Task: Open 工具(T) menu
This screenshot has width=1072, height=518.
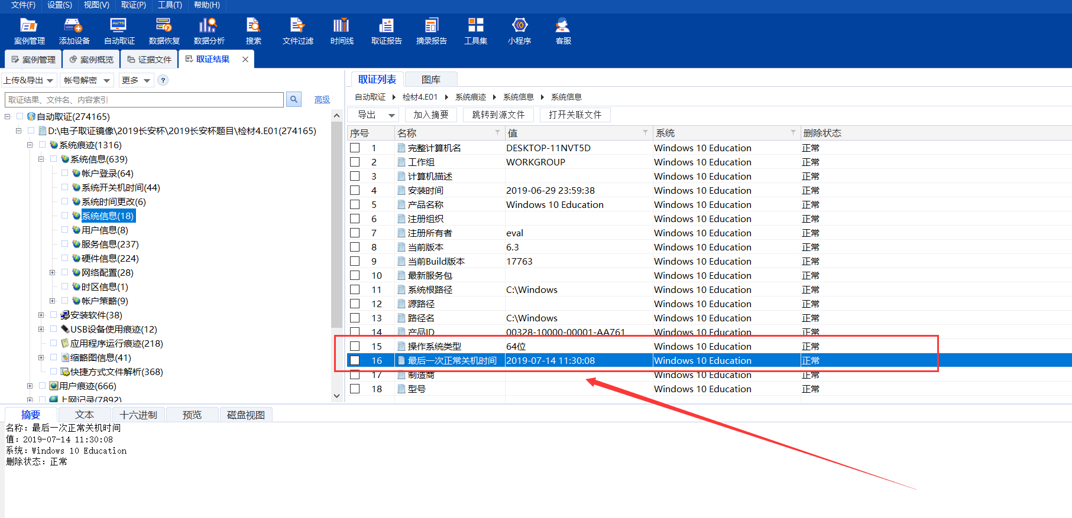Action: [170, 5]
